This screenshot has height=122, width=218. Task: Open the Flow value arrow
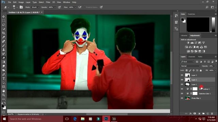pyautogui.click(x=76, y=7)
